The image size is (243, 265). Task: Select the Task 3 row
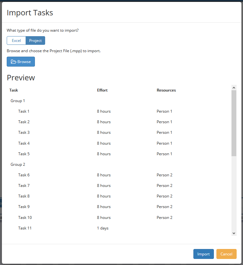119,132
